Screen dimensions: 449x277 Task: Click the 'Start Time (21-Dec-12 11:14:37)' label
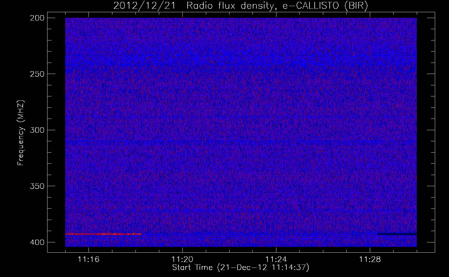(x=241, y=268)
